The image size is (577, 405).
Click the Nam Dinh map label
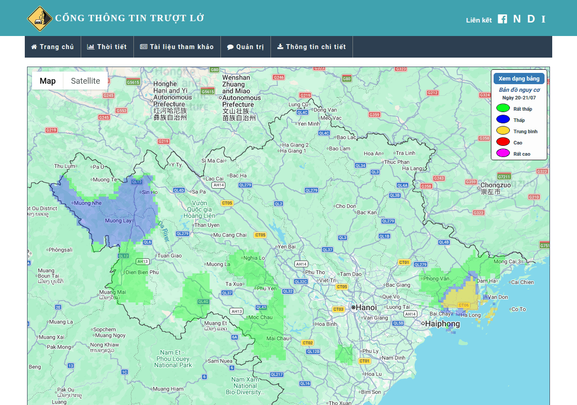coord(394,358)
